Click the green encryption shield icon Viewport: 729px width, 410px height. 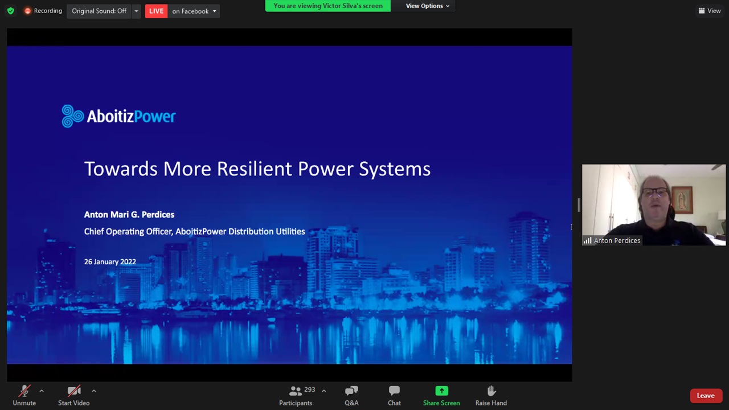(10, 11)
